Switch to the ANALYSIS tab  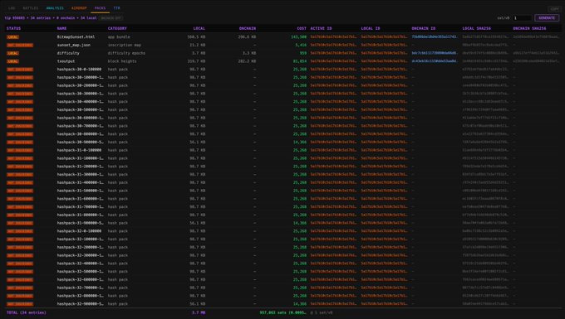tap(55, 8)
